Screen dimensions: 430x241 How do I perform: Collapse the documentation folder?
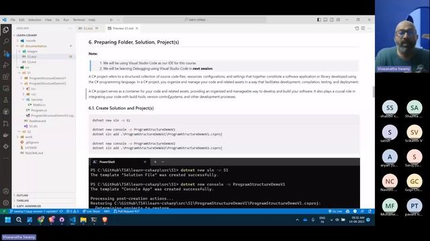click(x=36, y=46)
